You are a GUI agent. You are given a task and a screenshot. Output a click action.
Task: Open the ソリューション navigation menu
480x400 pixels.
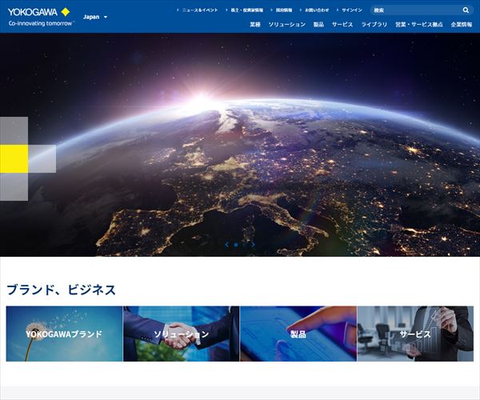[x=287, y=25]
